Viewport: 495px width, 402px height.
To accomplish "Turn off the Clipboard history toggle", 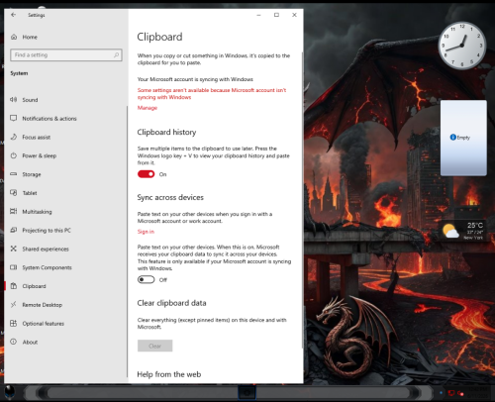I will coord(146,174).
